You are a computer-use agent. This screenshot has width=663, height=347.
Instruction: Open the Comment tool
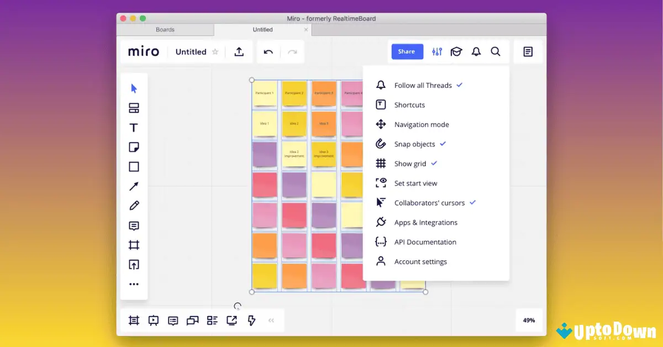[134, 225]
